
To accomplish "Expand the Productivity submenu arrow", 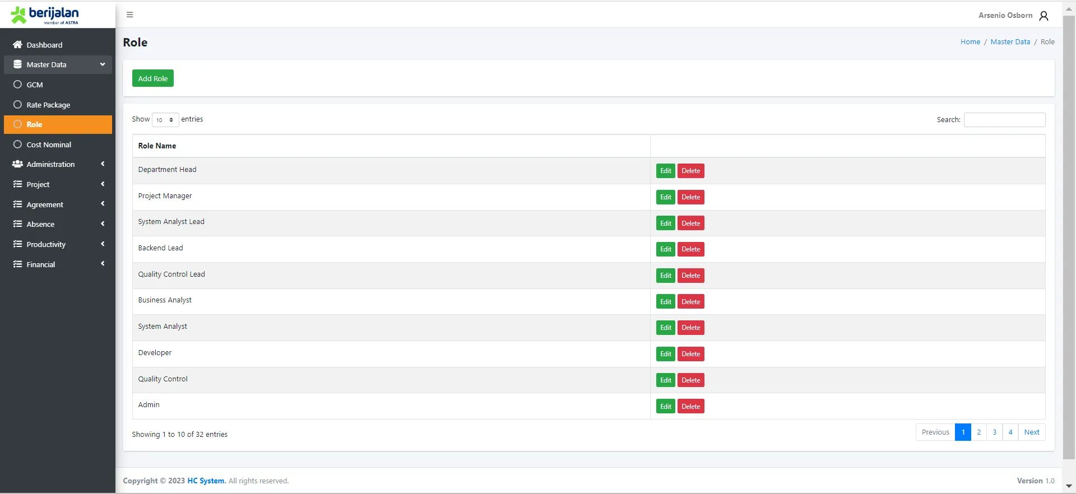I will (103, 244).
